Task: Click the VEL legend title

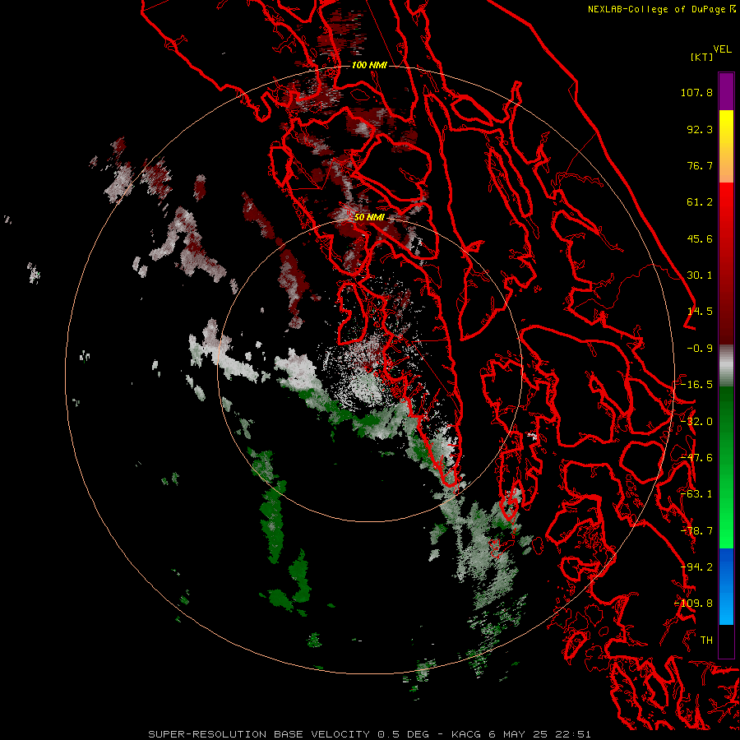Action: point(722,49)
